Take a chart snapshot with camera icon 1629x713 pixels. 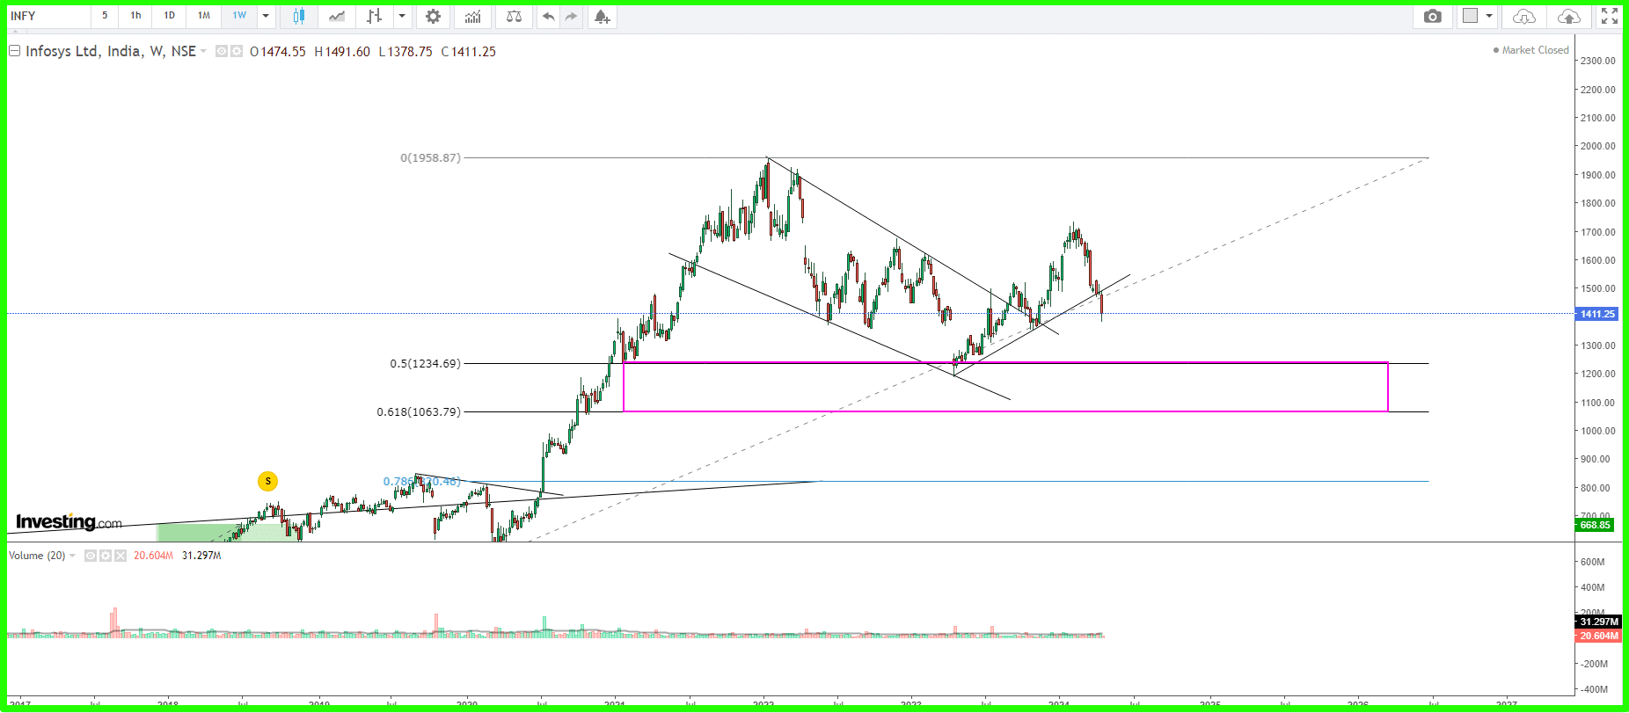point(1433,16)
